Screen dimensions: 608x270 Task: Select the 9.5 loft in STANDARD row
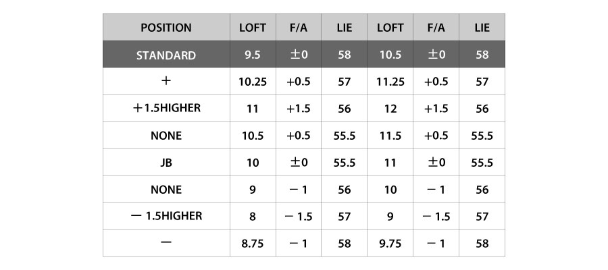253,55
